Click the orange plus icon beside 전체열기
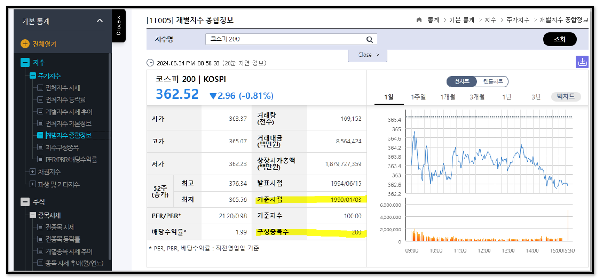The image size is (600, 280). pyautogui.click(x=25, y=44)
